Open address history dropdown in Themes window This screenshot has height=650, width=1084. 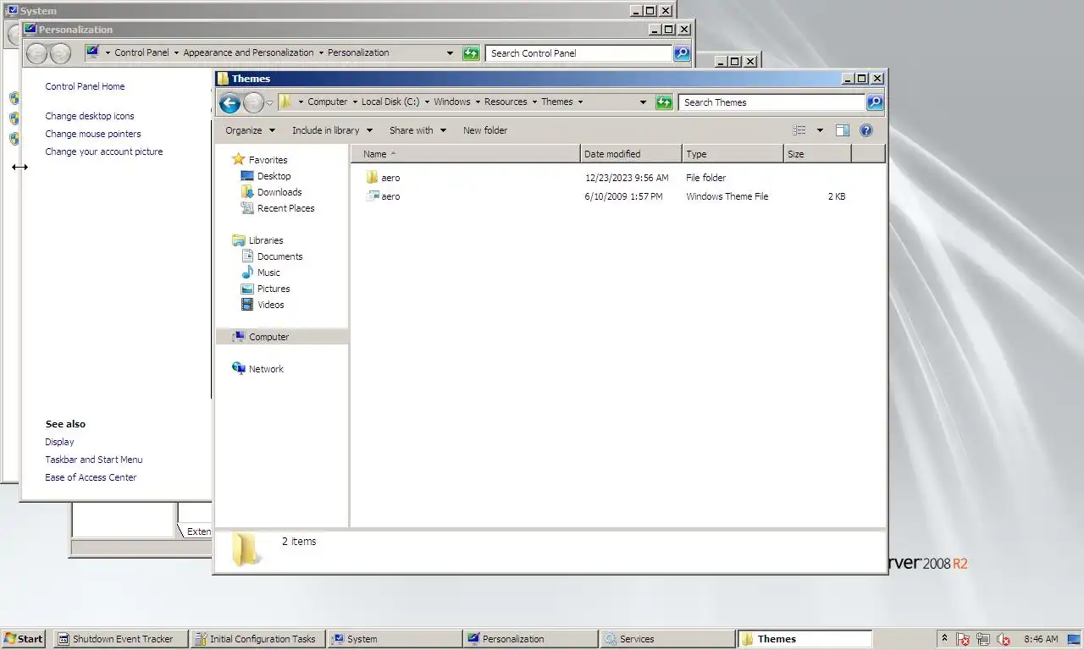[644, 102]
